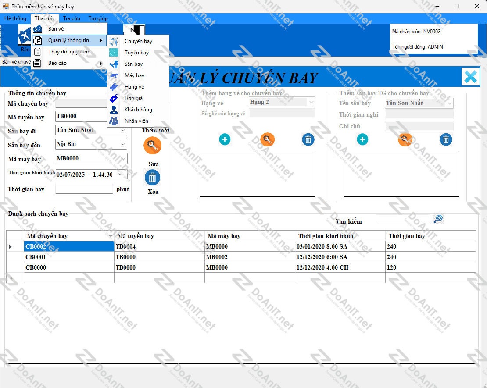Click orange wrench Sửa flight button
Screen dimensions: 487x388
click(x=152, y=145)
